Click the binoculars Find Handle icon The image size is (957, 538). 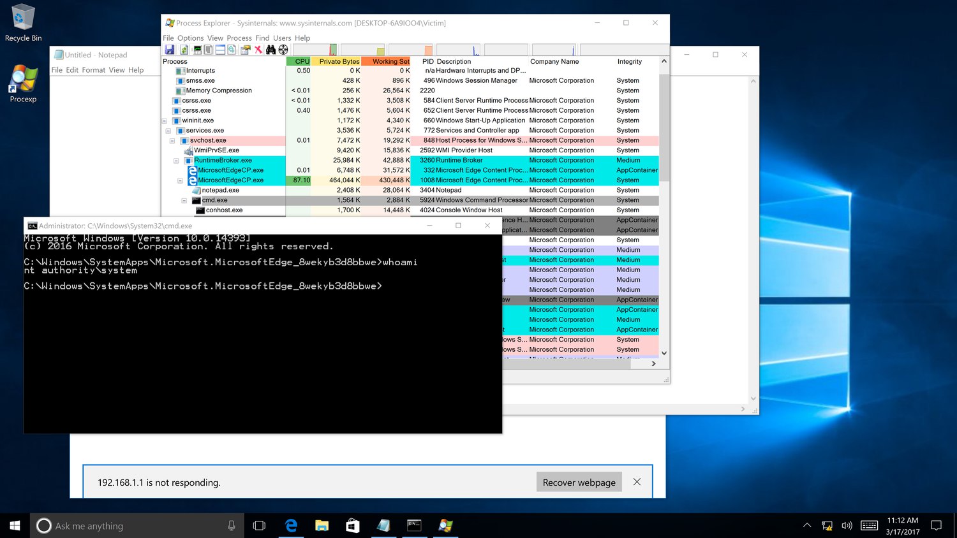click(271, 50)
